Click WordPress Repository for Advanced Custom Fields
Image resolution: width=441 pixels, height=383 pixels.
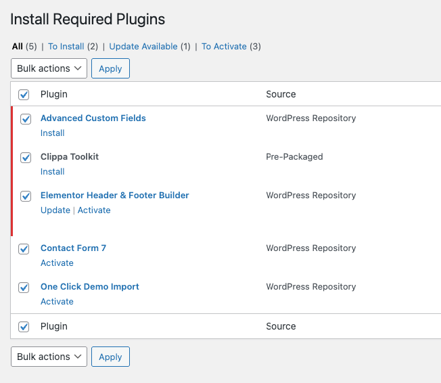coord(311,118)
